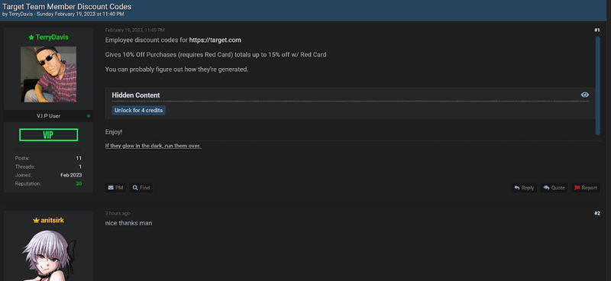The width and height of the screenshot is (611, 281).
Task: Click the post scrollbar on right side
Action: 598,86
